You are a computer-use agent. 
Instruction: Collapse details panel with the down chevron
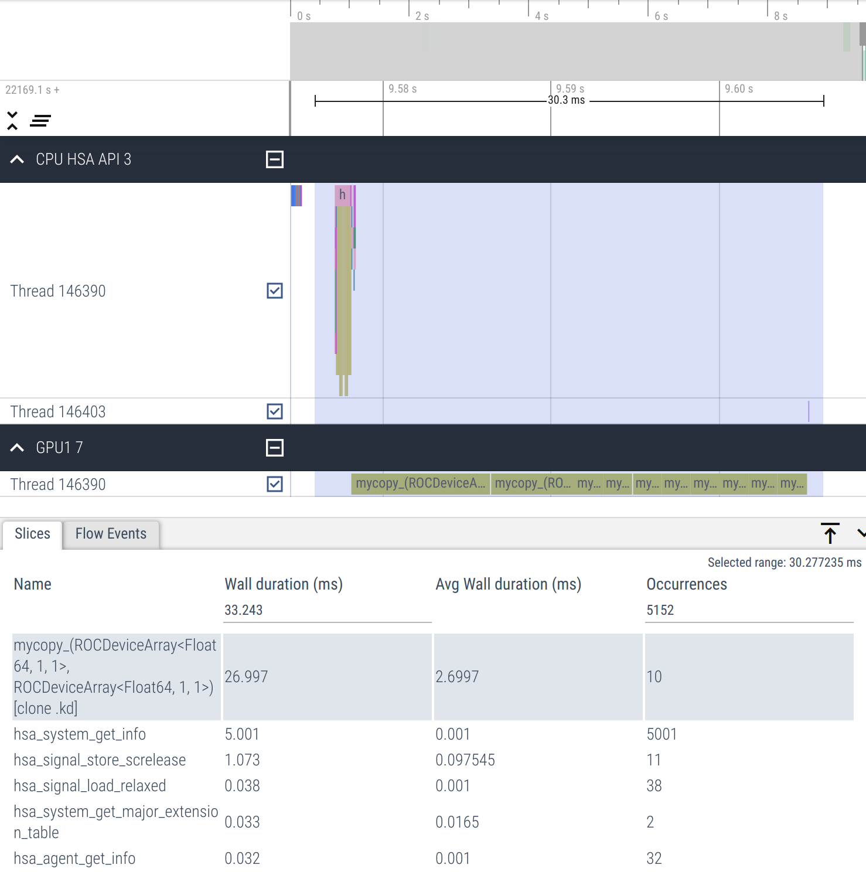861,533
